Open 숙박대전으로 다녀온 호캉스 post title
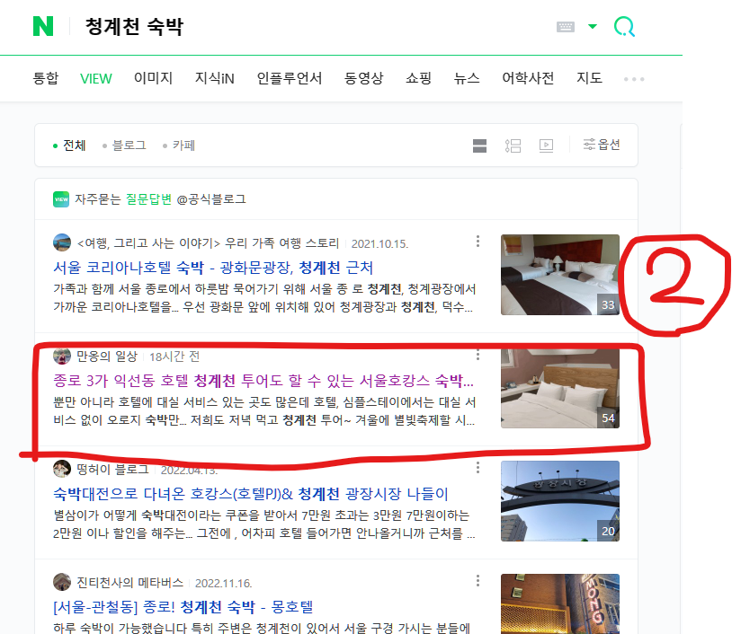 (x=251, y=494)
